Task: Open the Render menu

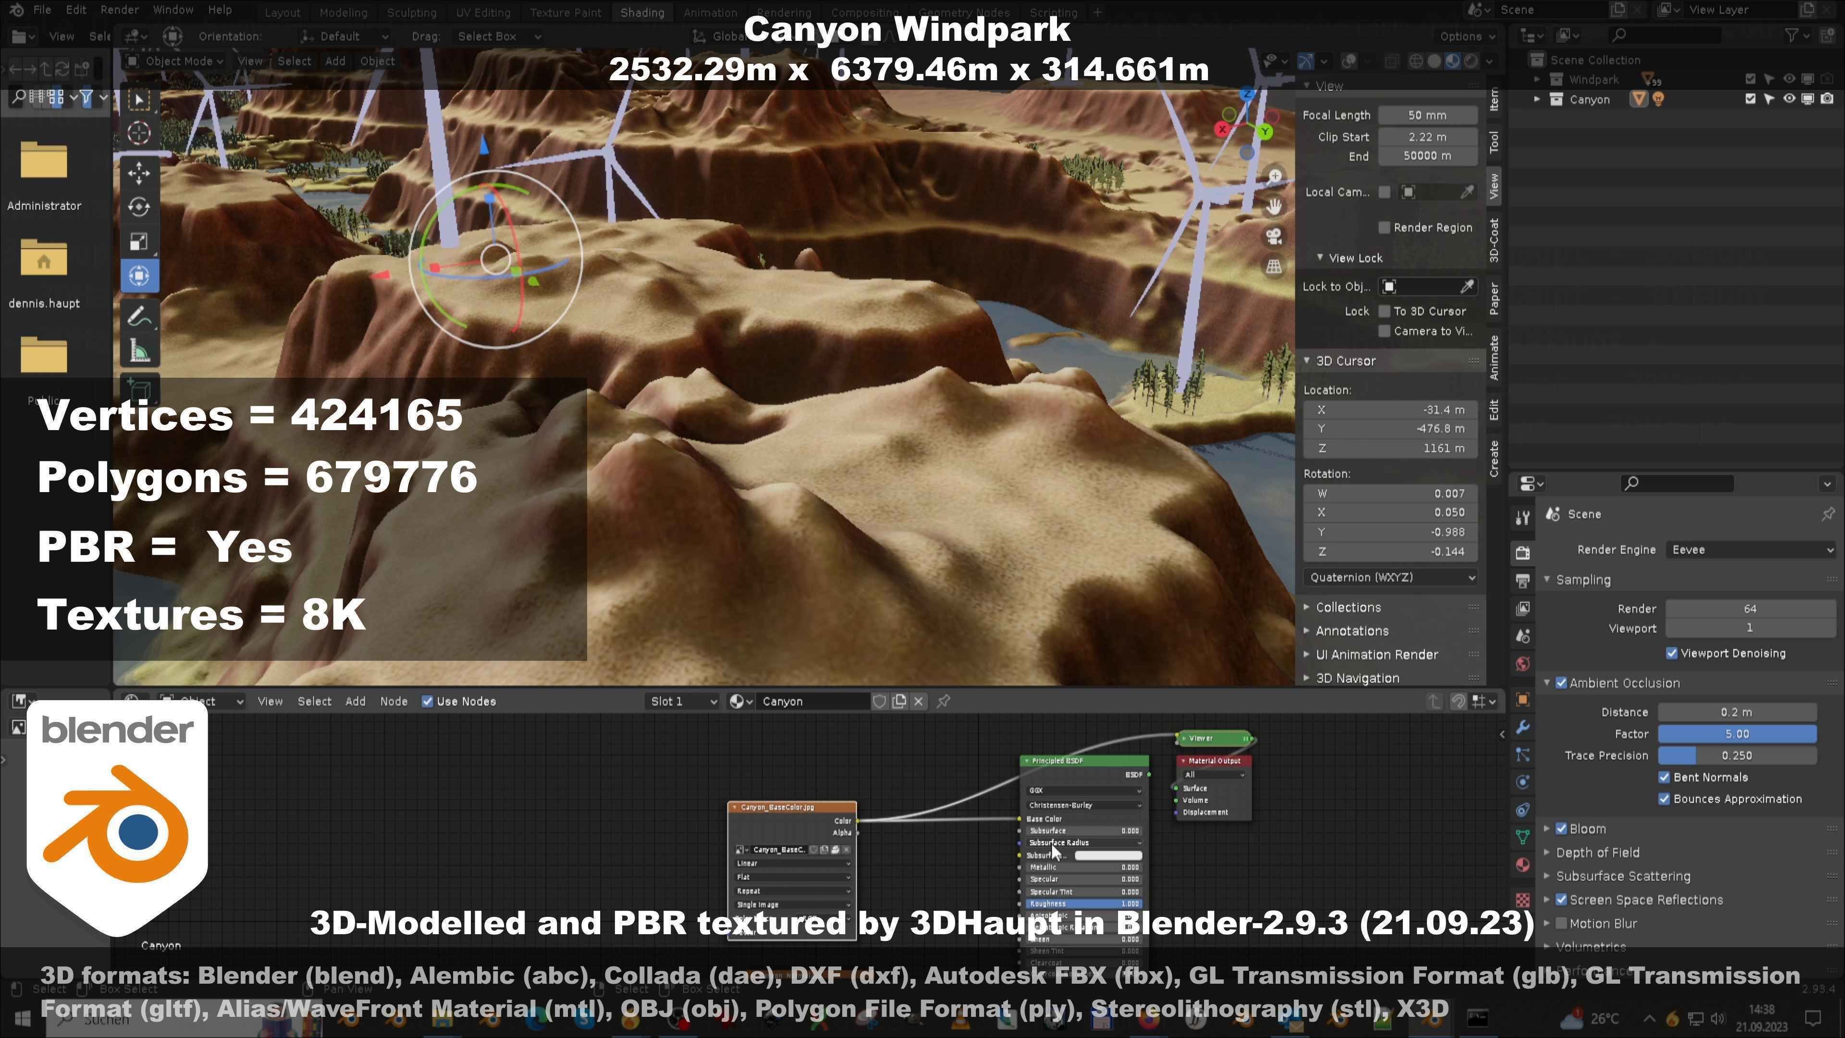Action: pyautogui.click(x=119, y=10)
